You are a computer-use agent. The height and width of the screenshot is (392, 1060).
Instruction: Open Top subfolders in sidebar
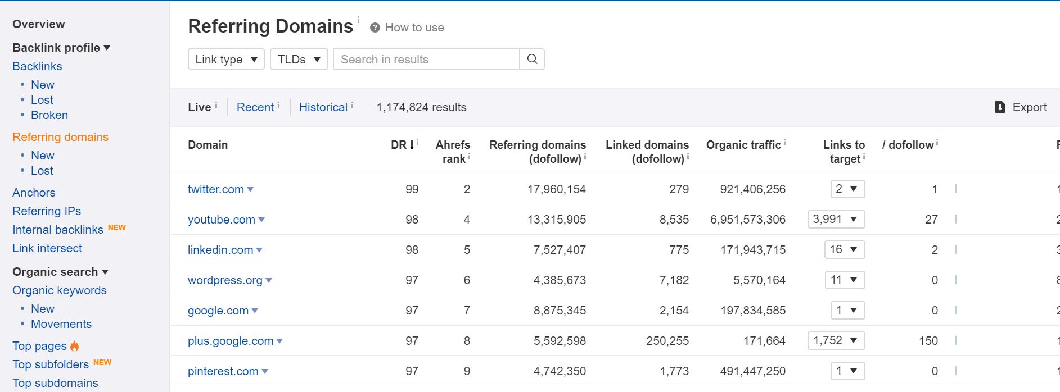[51, 364]
